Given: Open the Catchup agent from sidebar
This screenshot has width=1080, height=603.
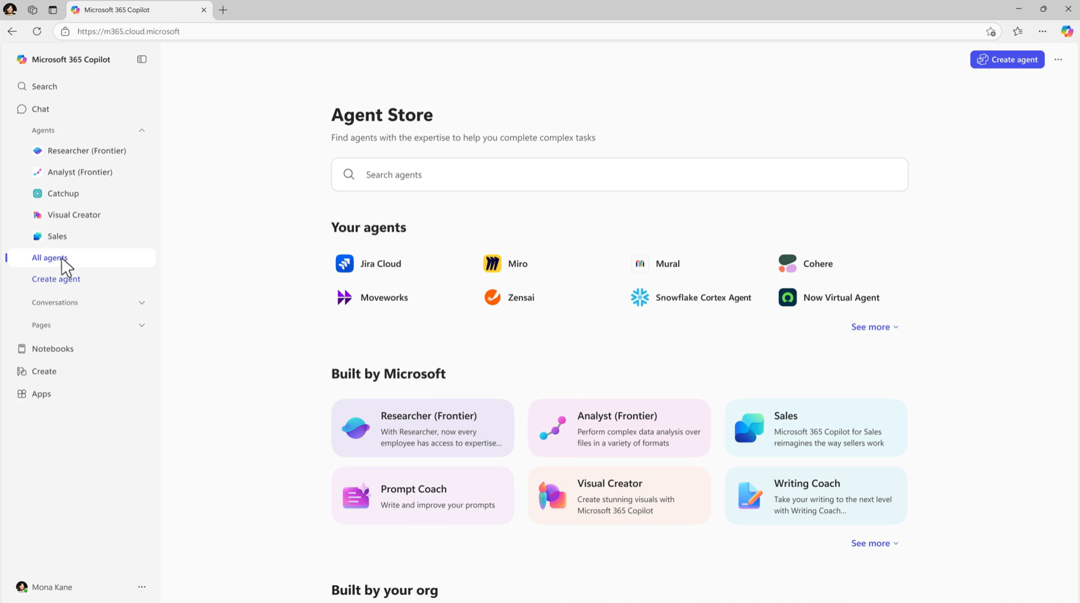Looking at the screenshot, I should [x=37, y=193].
